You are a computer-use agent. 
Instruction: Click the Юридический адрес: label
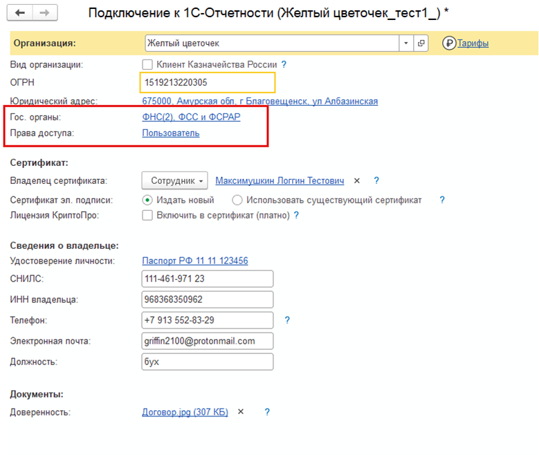[x=54, y=101]
